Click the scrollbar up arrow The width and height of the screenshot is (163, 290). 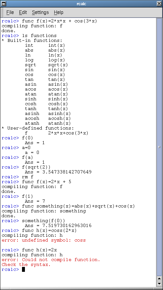coord(159,278)
